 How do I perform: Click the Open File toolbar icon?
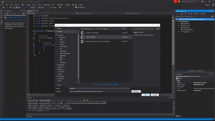[14, 7]
